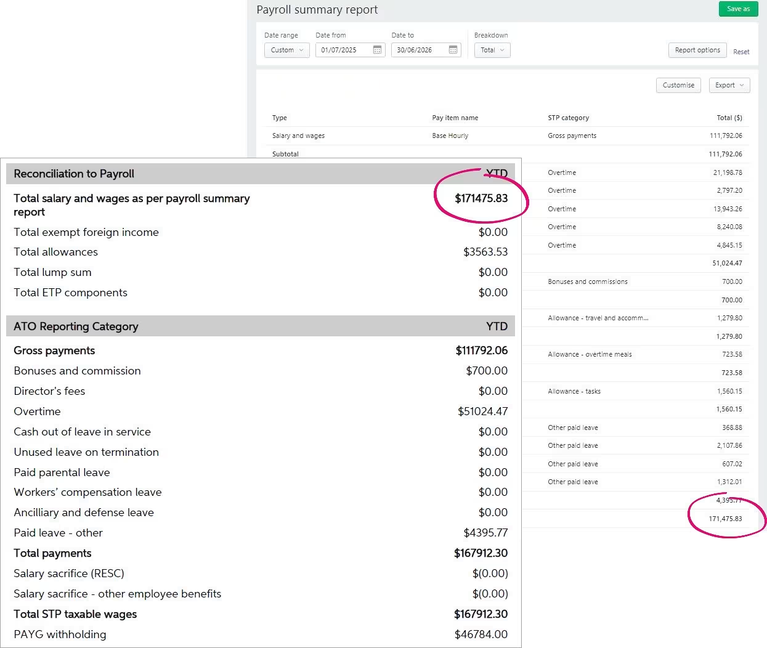Click the Gross payments value $111792.06
Viewport: 767px width, 648px height.
tap(482, 350)
